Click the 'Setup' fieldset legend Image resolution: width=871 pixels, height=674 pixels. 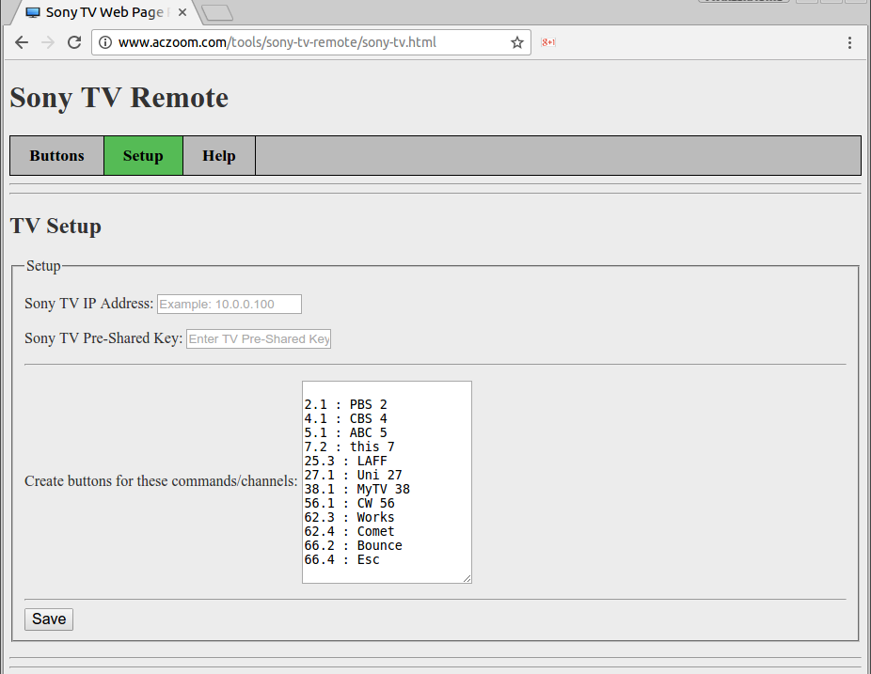tap(43, 266)
